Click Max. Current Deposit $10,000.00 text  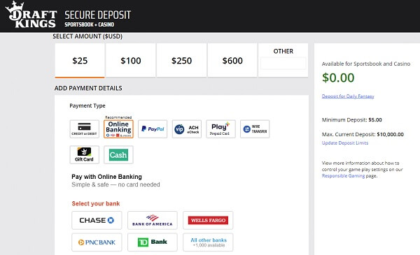click(x=363, y=134)
